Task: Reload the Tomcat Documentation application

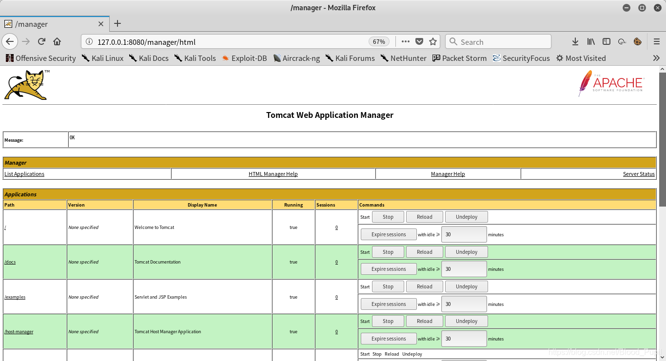Action: (x=425, y=252)
